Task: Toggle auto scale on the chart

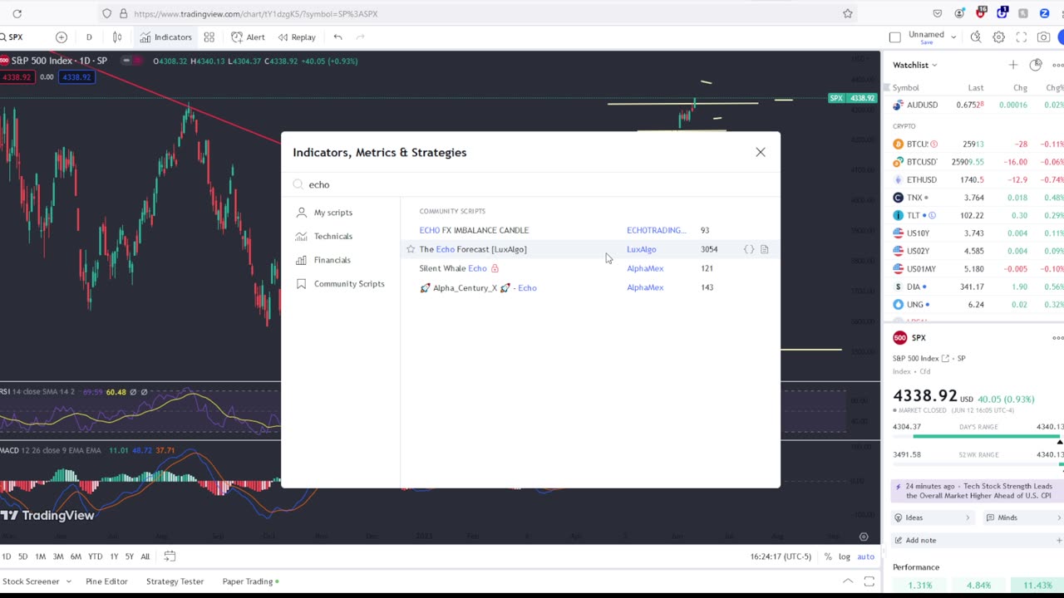Action: [865, 556]
